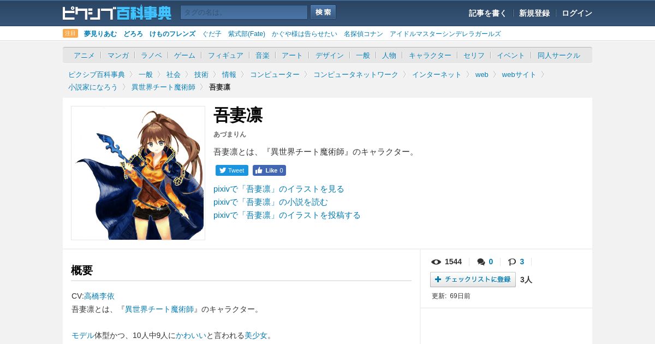
Task: Click breadcrumb インターネット
Action: tap(437, 74)
